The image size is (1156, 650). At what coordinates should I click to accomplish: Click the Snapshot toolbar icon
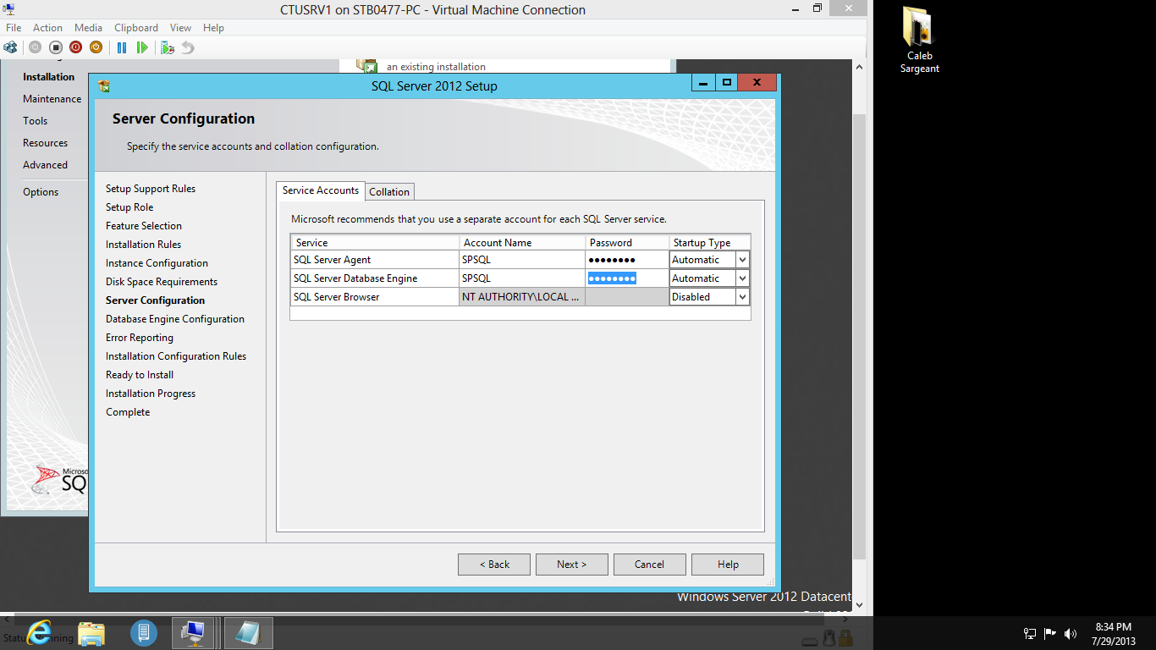coord(168,47)
